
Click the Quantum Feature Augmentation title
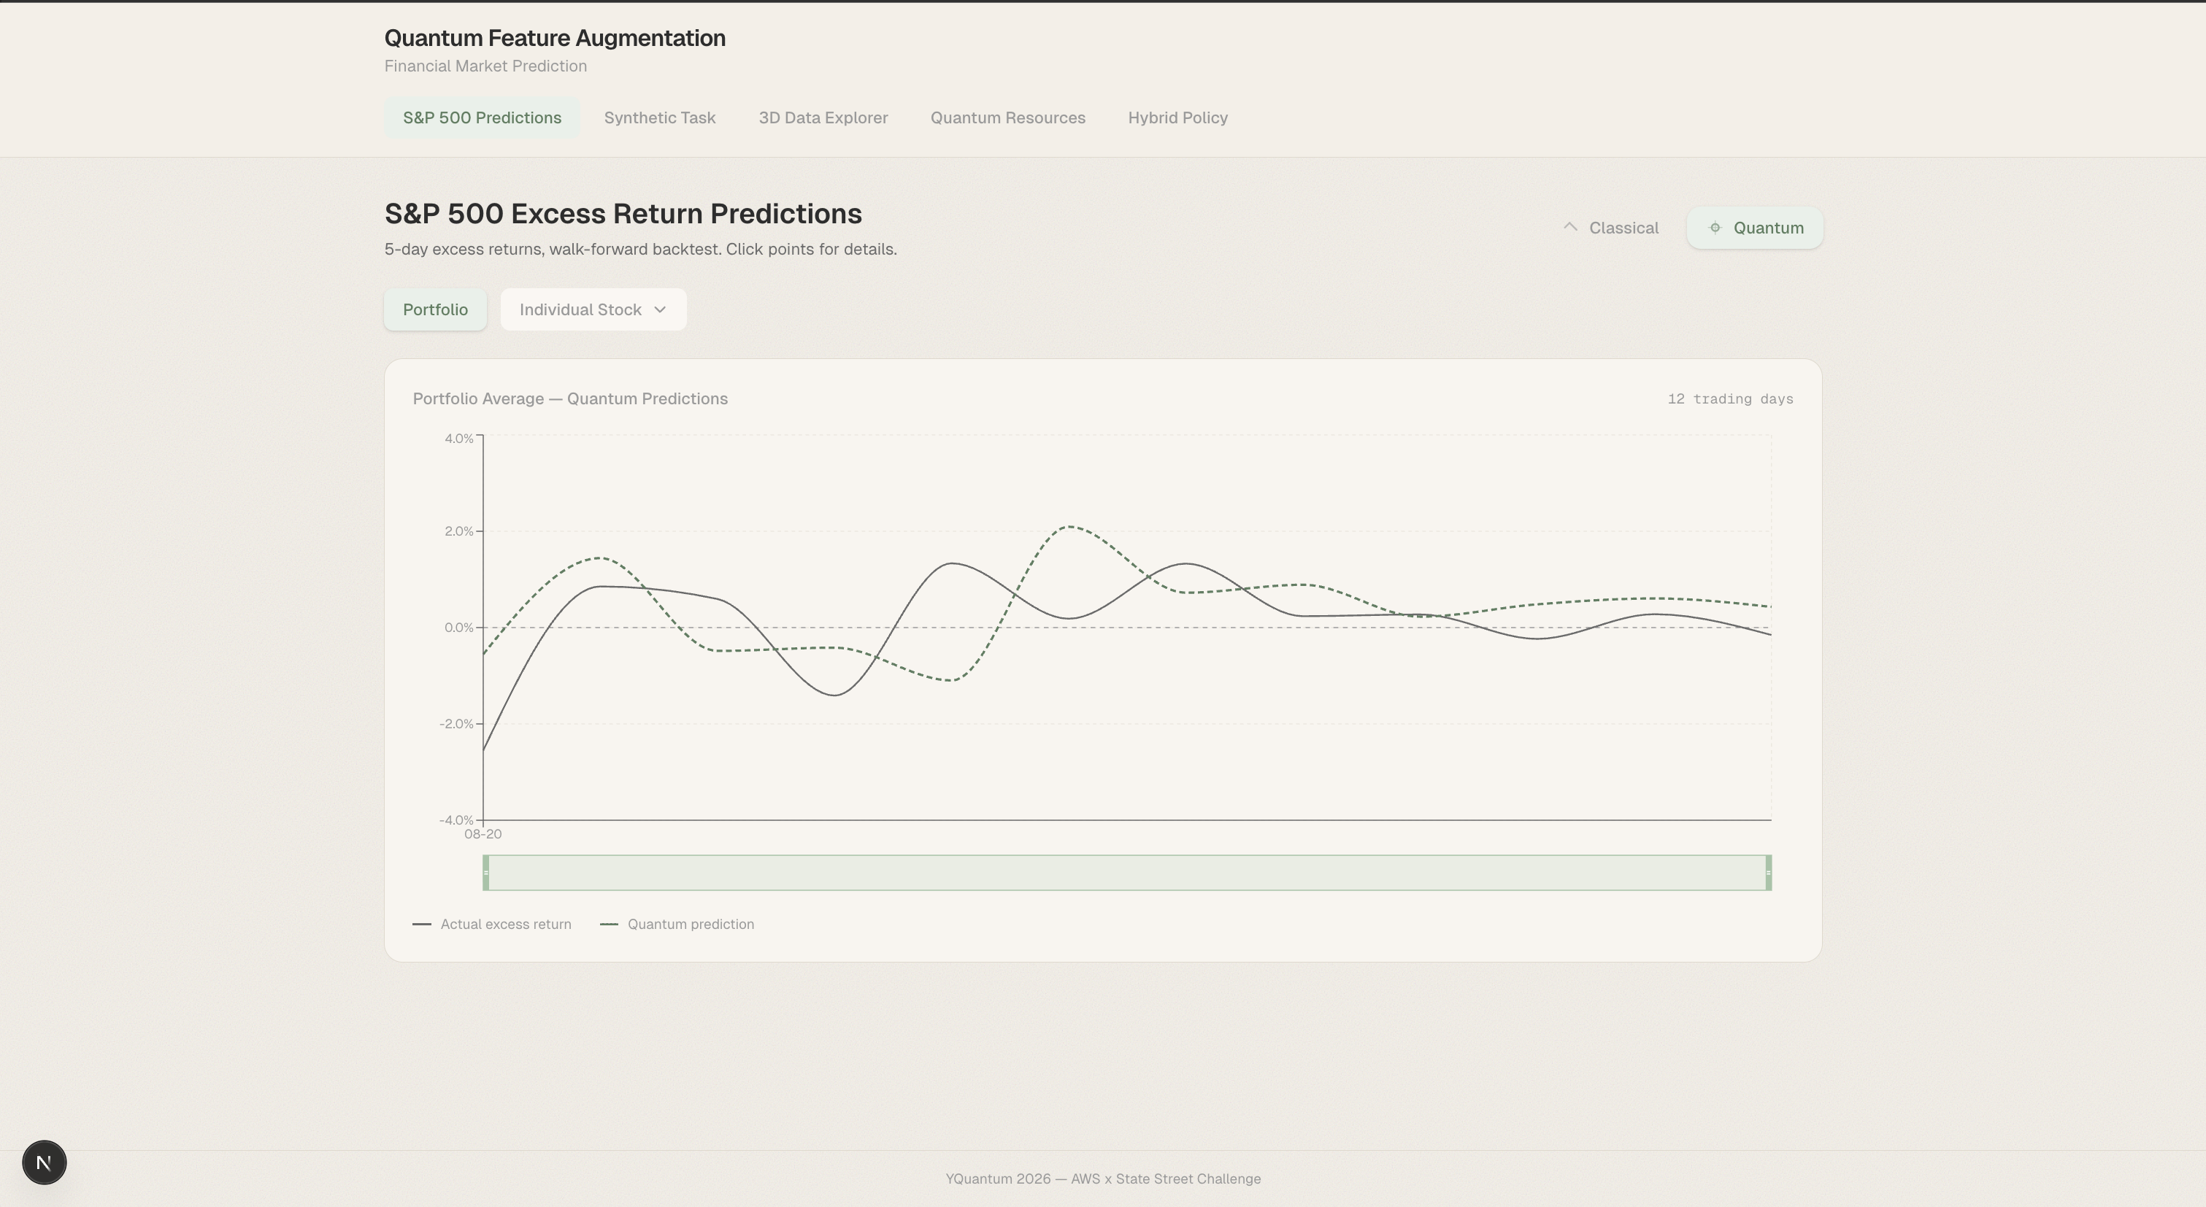554,39
